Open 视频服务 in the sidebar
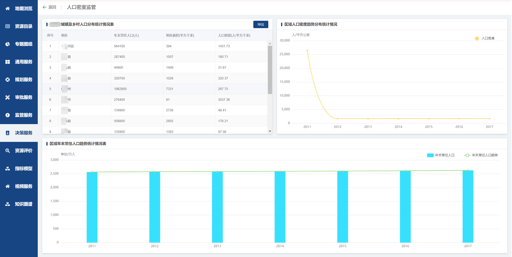The image size is (512, 257). pos(19,186)
